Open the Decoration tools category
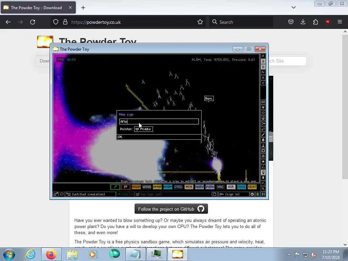 [x=263, y=183]
